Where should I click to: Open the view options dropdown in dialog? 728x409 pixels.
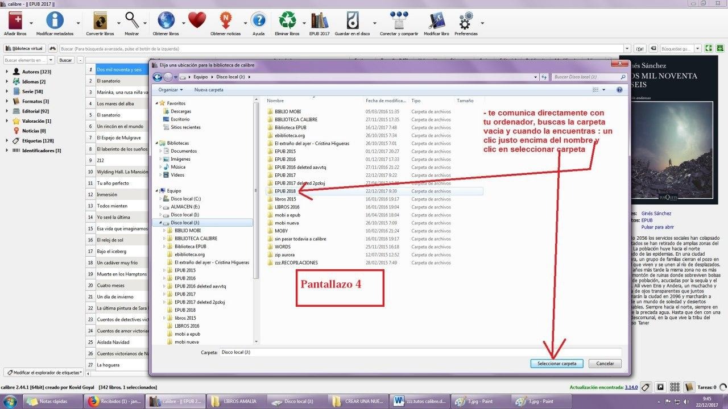click(x=604, y=90)
